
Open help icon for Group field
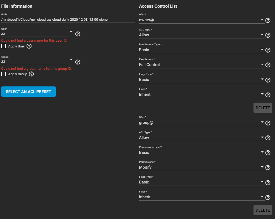point(78,62)
